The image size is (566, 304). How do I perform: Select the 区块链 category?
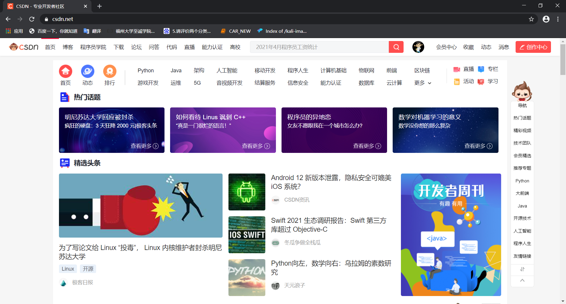click(422, 71)
